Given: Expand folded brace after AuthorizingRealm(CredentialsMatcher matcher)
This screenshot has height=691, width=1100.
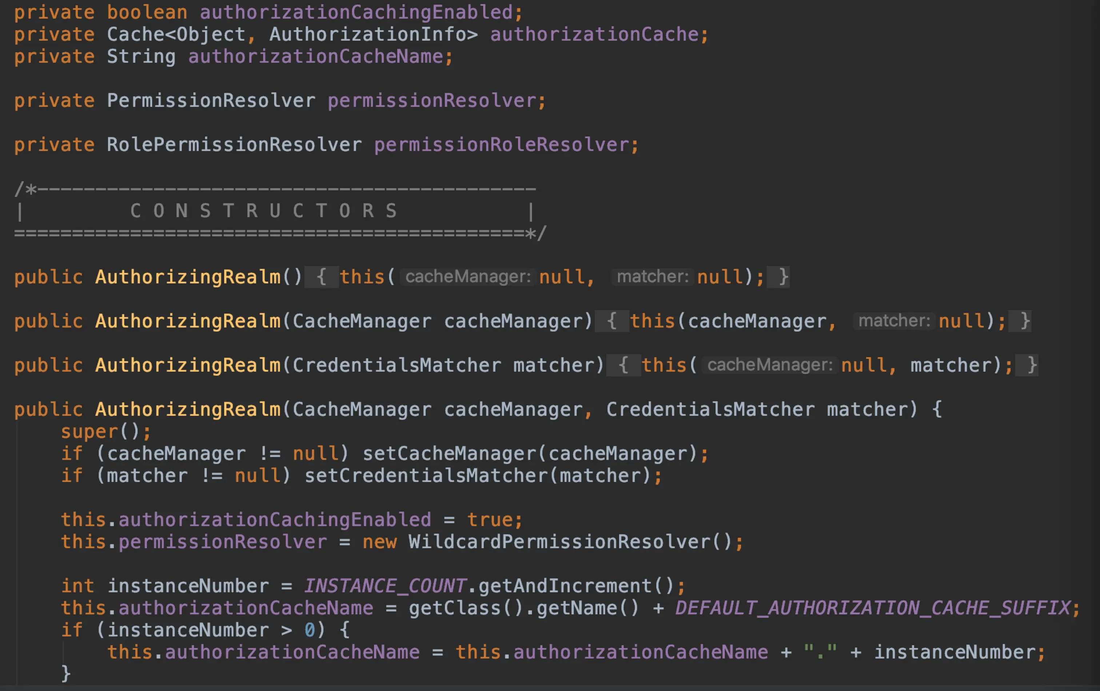Looking at the screenshot, I should (x=623, y=366).
